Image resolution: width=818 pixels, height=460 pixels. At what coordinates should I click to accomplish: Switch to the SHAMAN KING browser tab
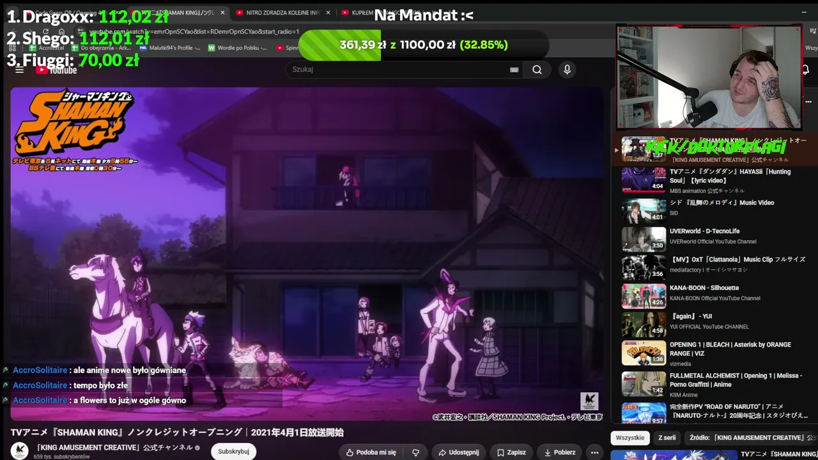point(179,12)
